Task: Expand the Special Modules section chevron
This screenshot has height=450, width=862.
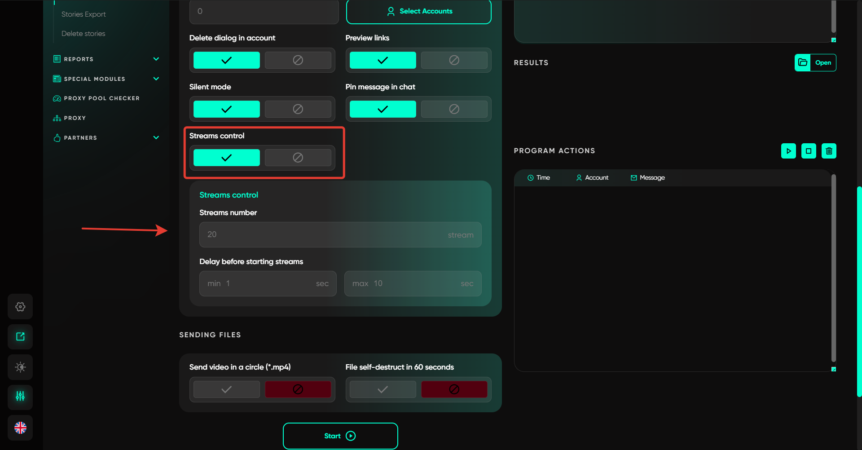Action: 156,79
